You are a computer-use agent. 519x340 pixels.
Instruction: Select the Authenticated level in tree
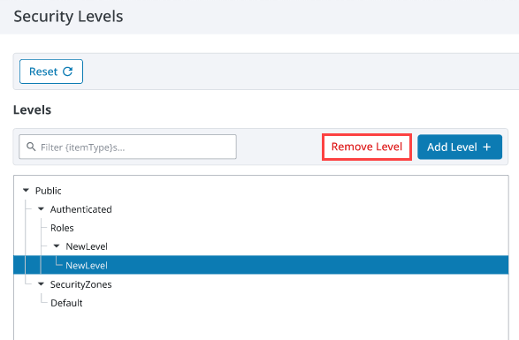[81, 209]
